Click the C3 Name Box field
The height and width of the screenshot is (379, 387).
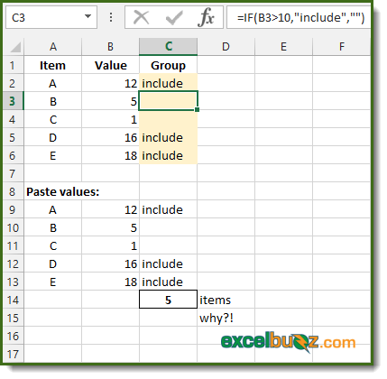click(x=51, y=17)
